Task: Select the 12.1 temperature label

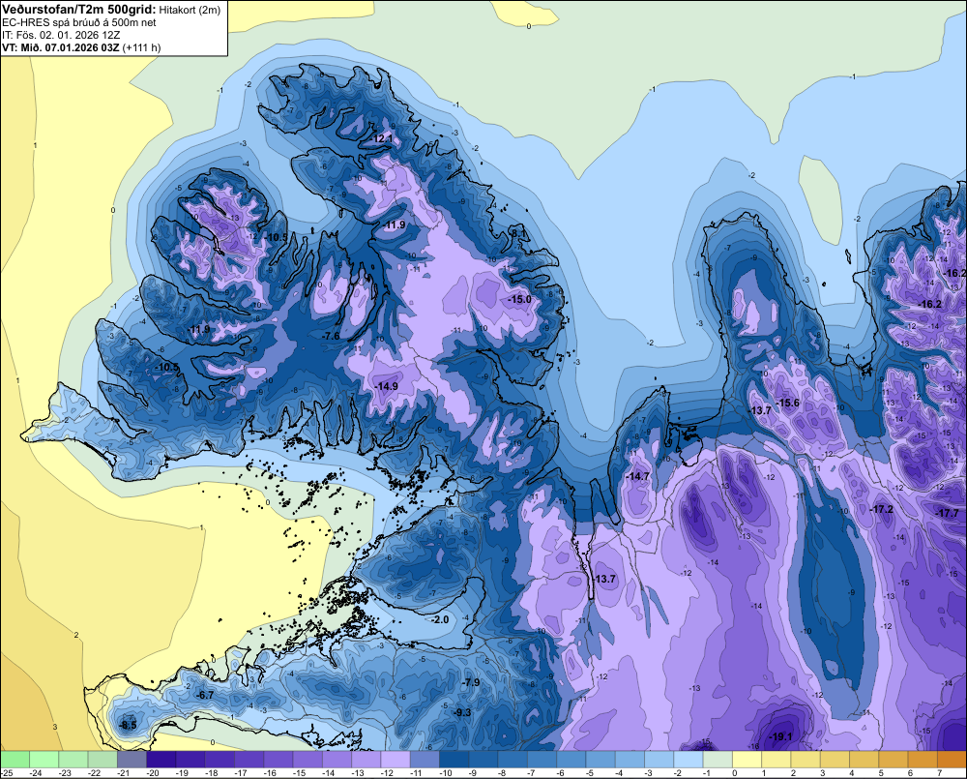Action: [x=382, y=139]
